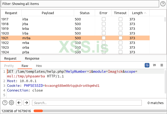Click the msl:/tmp/phpaamrba scope value
The image size is (167, 114).
26,76
